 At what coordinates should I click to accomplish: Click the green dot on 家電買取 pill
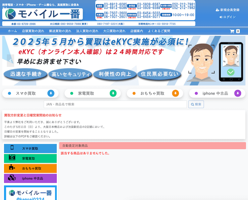click(72, 93)
